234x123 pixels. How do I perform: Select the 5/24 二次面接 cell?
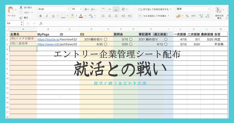194,44
